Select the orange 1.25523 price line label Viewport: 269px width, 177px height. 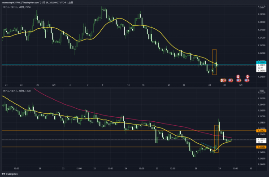pyautogui.click(x=261, y=131)
